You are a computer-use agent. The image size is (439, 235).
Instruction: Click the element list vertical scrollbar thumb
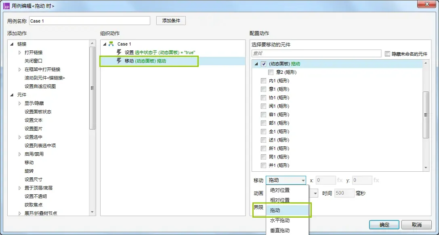(426, 115)
